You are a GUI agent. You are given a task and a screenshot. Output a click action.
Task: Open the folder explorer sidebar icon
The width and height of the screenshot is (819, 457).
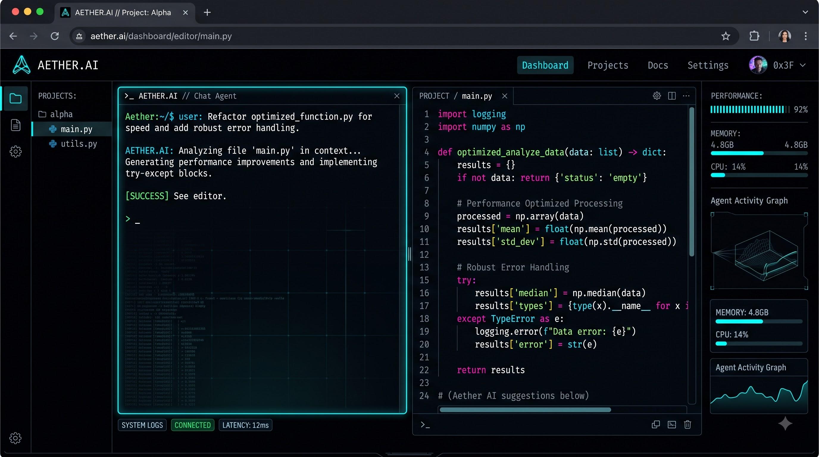pos(15,98)
